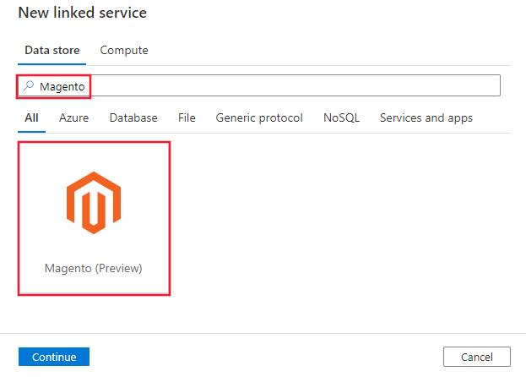
Task: Switch to the Data store tab
Action: pyautogui.click(x=52, y=51)
